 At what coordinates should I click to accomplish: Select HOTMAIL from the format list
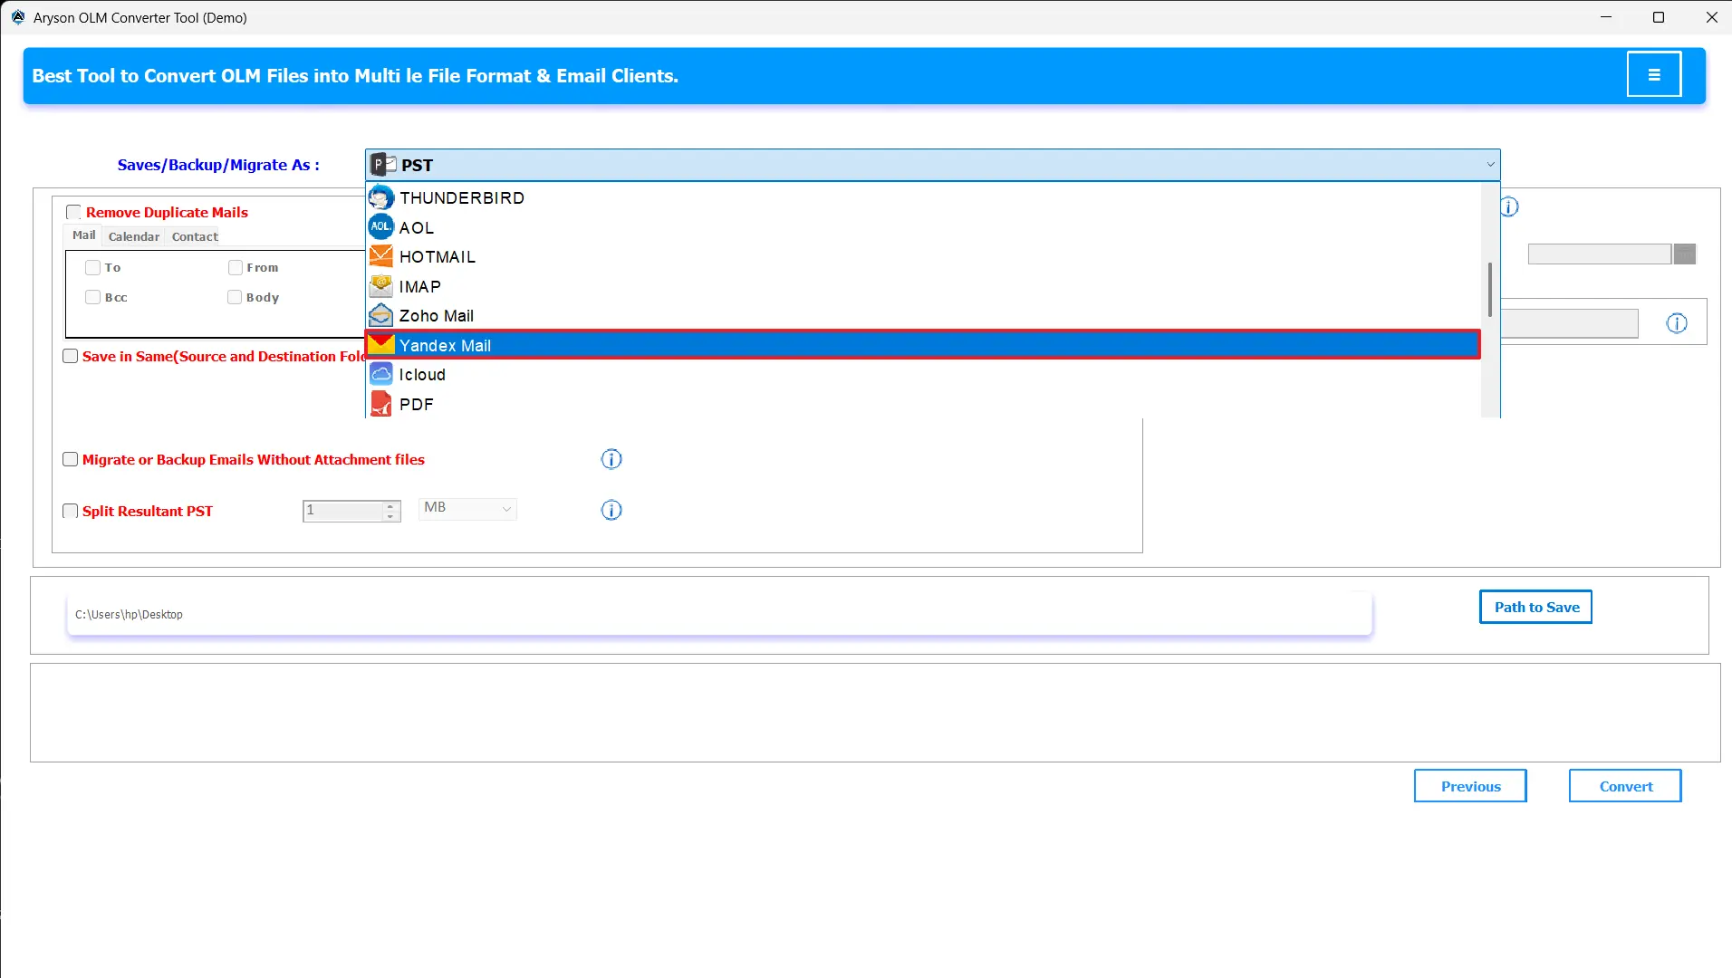(923, 256)
